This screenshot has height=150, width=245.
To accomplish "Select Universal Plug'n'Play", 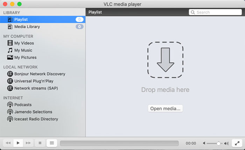I will (x=34, y=81).
